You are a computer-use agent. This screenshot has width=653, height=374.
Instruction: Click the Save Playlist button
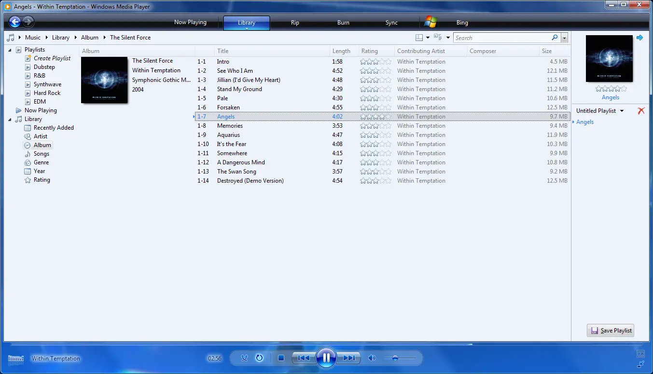pos(611,331)
